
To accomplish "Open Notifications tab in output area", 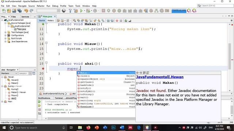I will [44, 98].
